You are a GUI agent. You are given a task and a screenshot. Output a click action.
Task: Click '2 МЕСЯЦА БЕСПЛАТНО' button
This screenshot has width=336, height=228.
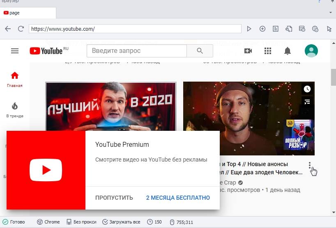pyautogui.click(x=178, y=198)
